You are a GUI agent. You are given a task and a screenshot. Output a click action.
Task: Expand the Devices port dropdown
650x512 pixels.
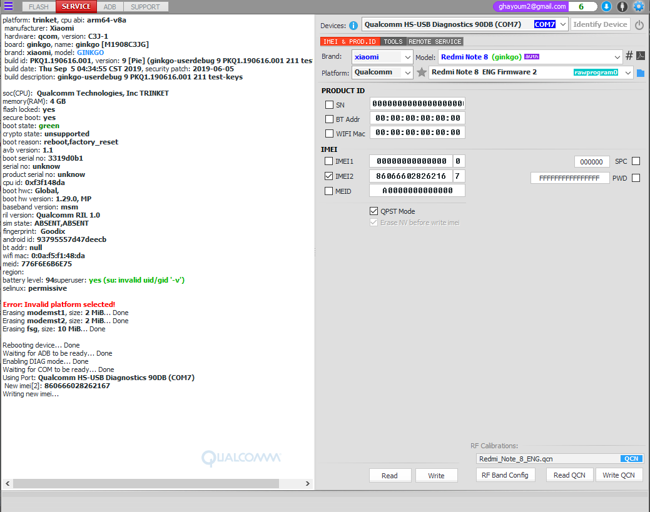tap(562, 24)
